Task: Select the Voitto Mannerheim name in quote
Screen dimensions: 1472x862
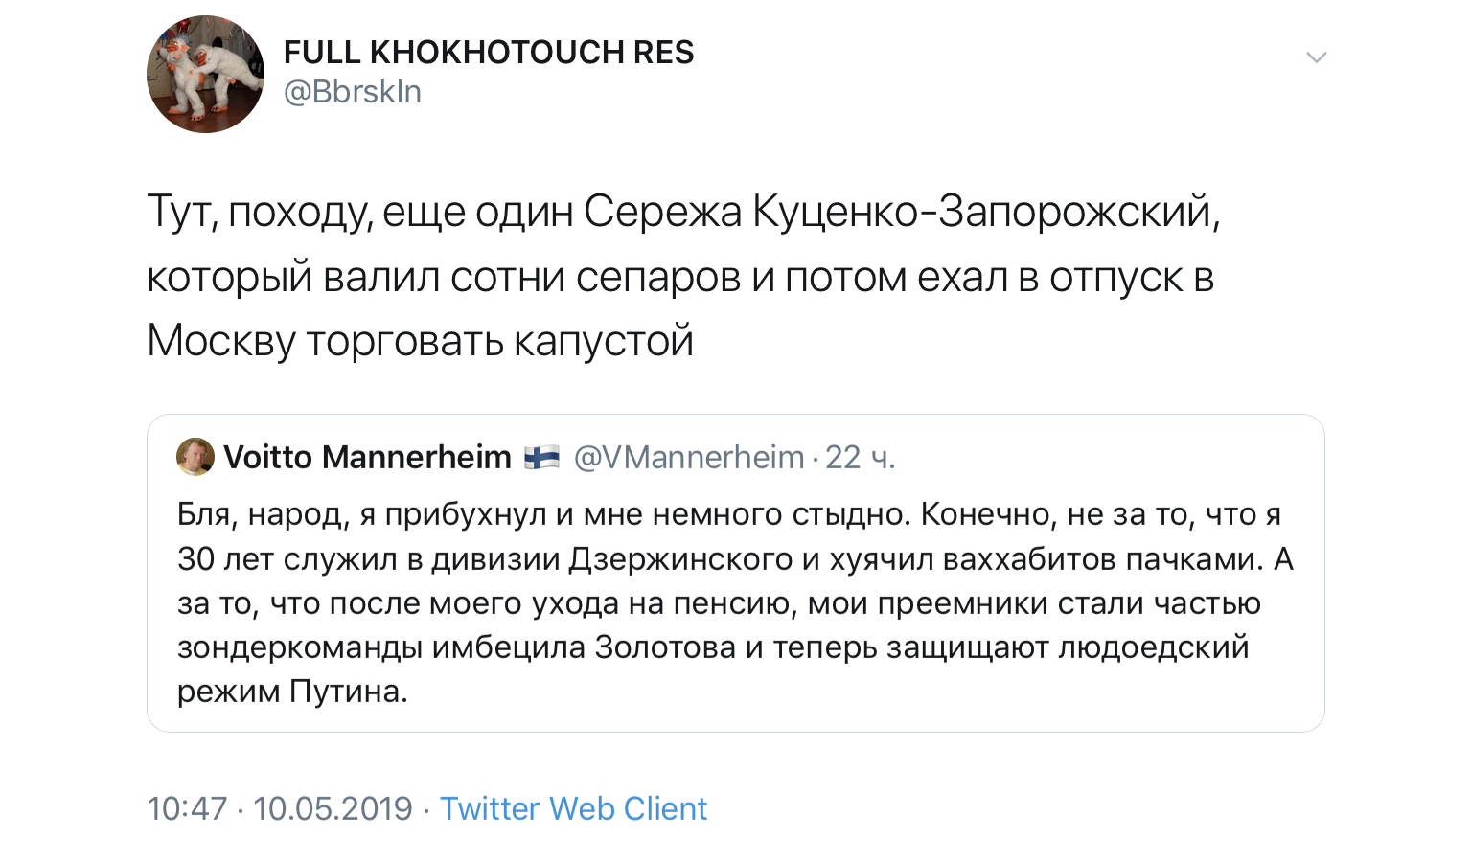Action: point(367,458)
